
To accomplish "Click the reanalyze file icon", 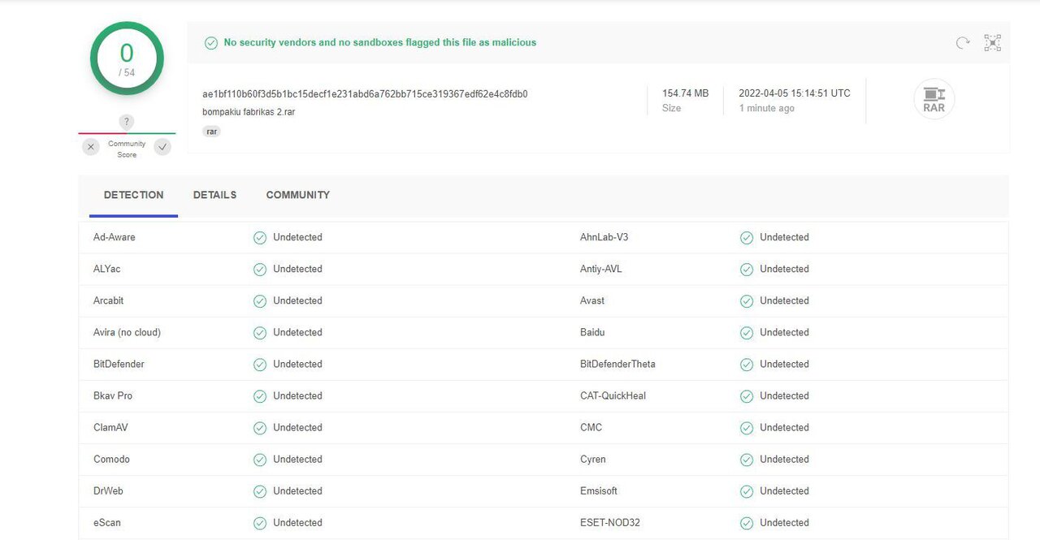I will tap(963, 43).
